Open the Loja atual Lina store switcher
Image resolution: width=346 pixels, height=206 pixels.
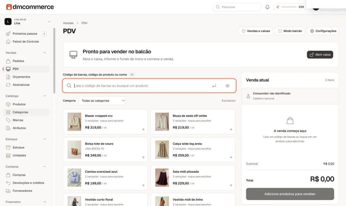pyautogui.click(x=28, y=21)
